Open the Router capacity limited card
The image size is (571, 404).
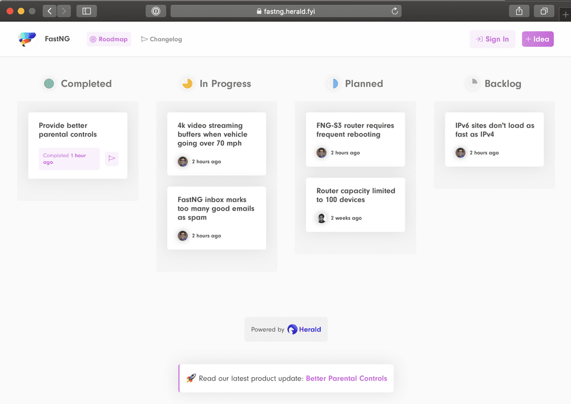click(x=355, y=195)
